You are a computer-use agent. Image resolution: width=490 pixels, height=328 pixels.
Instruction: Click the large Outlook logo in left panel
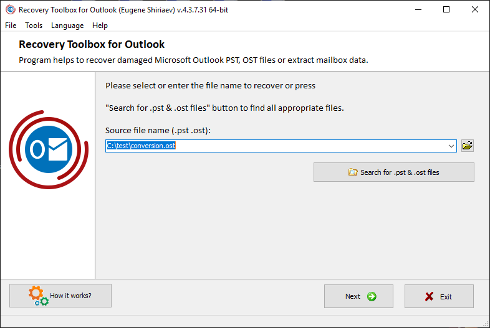click(x=49, y=149)
